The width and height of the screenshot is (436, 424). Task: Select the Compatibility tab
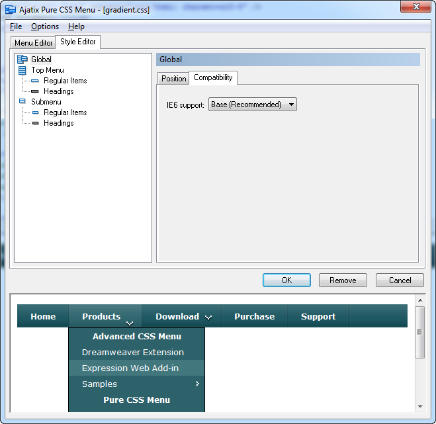(x=213, y=77)
